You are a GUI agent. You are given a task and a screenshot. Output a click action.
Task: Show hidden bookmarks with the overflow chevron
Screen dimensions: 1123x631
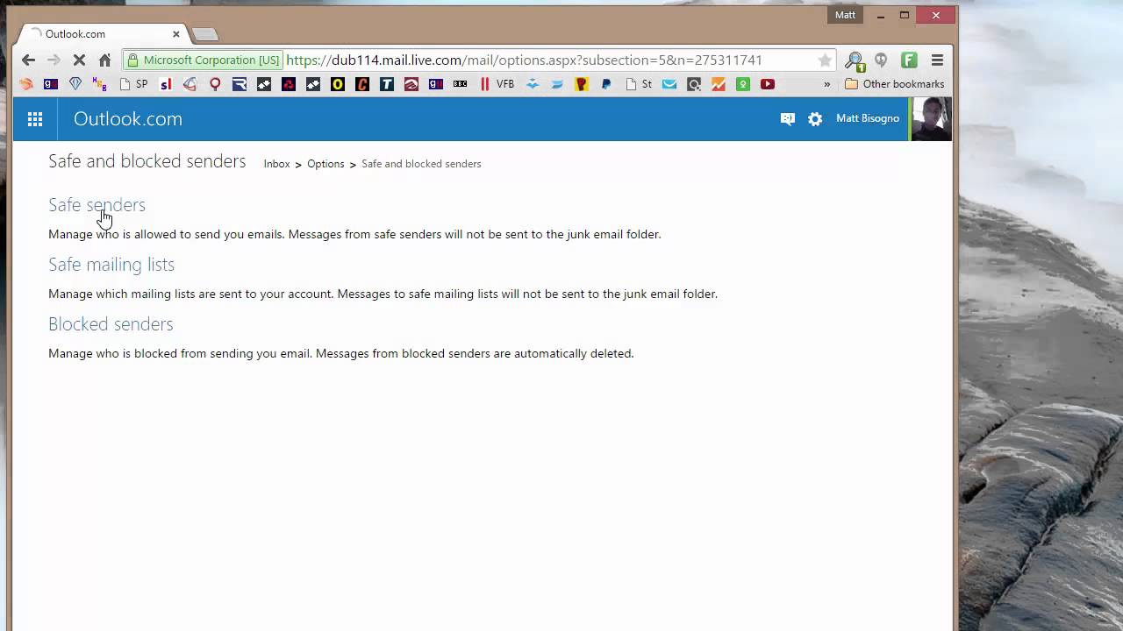(x=826, y=84)
